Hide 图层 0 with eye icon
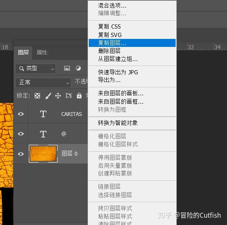 tap(21, 154)
